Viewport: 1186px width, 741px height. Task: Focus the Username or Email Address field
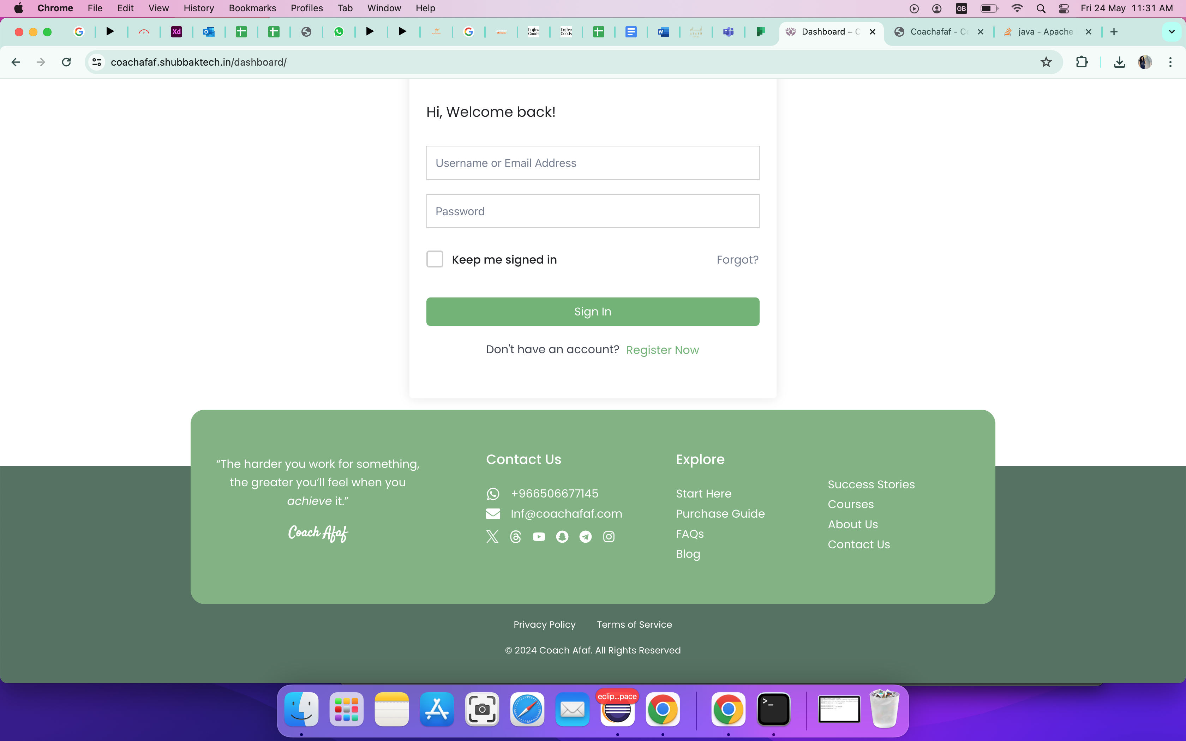[x=593, y=163]
